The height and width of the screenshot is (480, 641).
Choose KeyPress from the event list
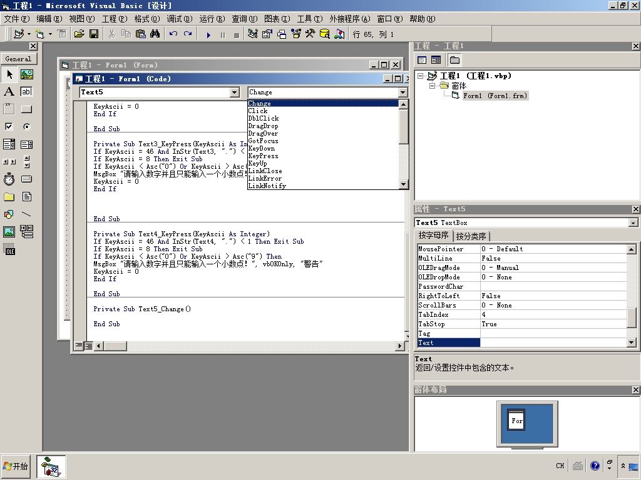point(263,156)
